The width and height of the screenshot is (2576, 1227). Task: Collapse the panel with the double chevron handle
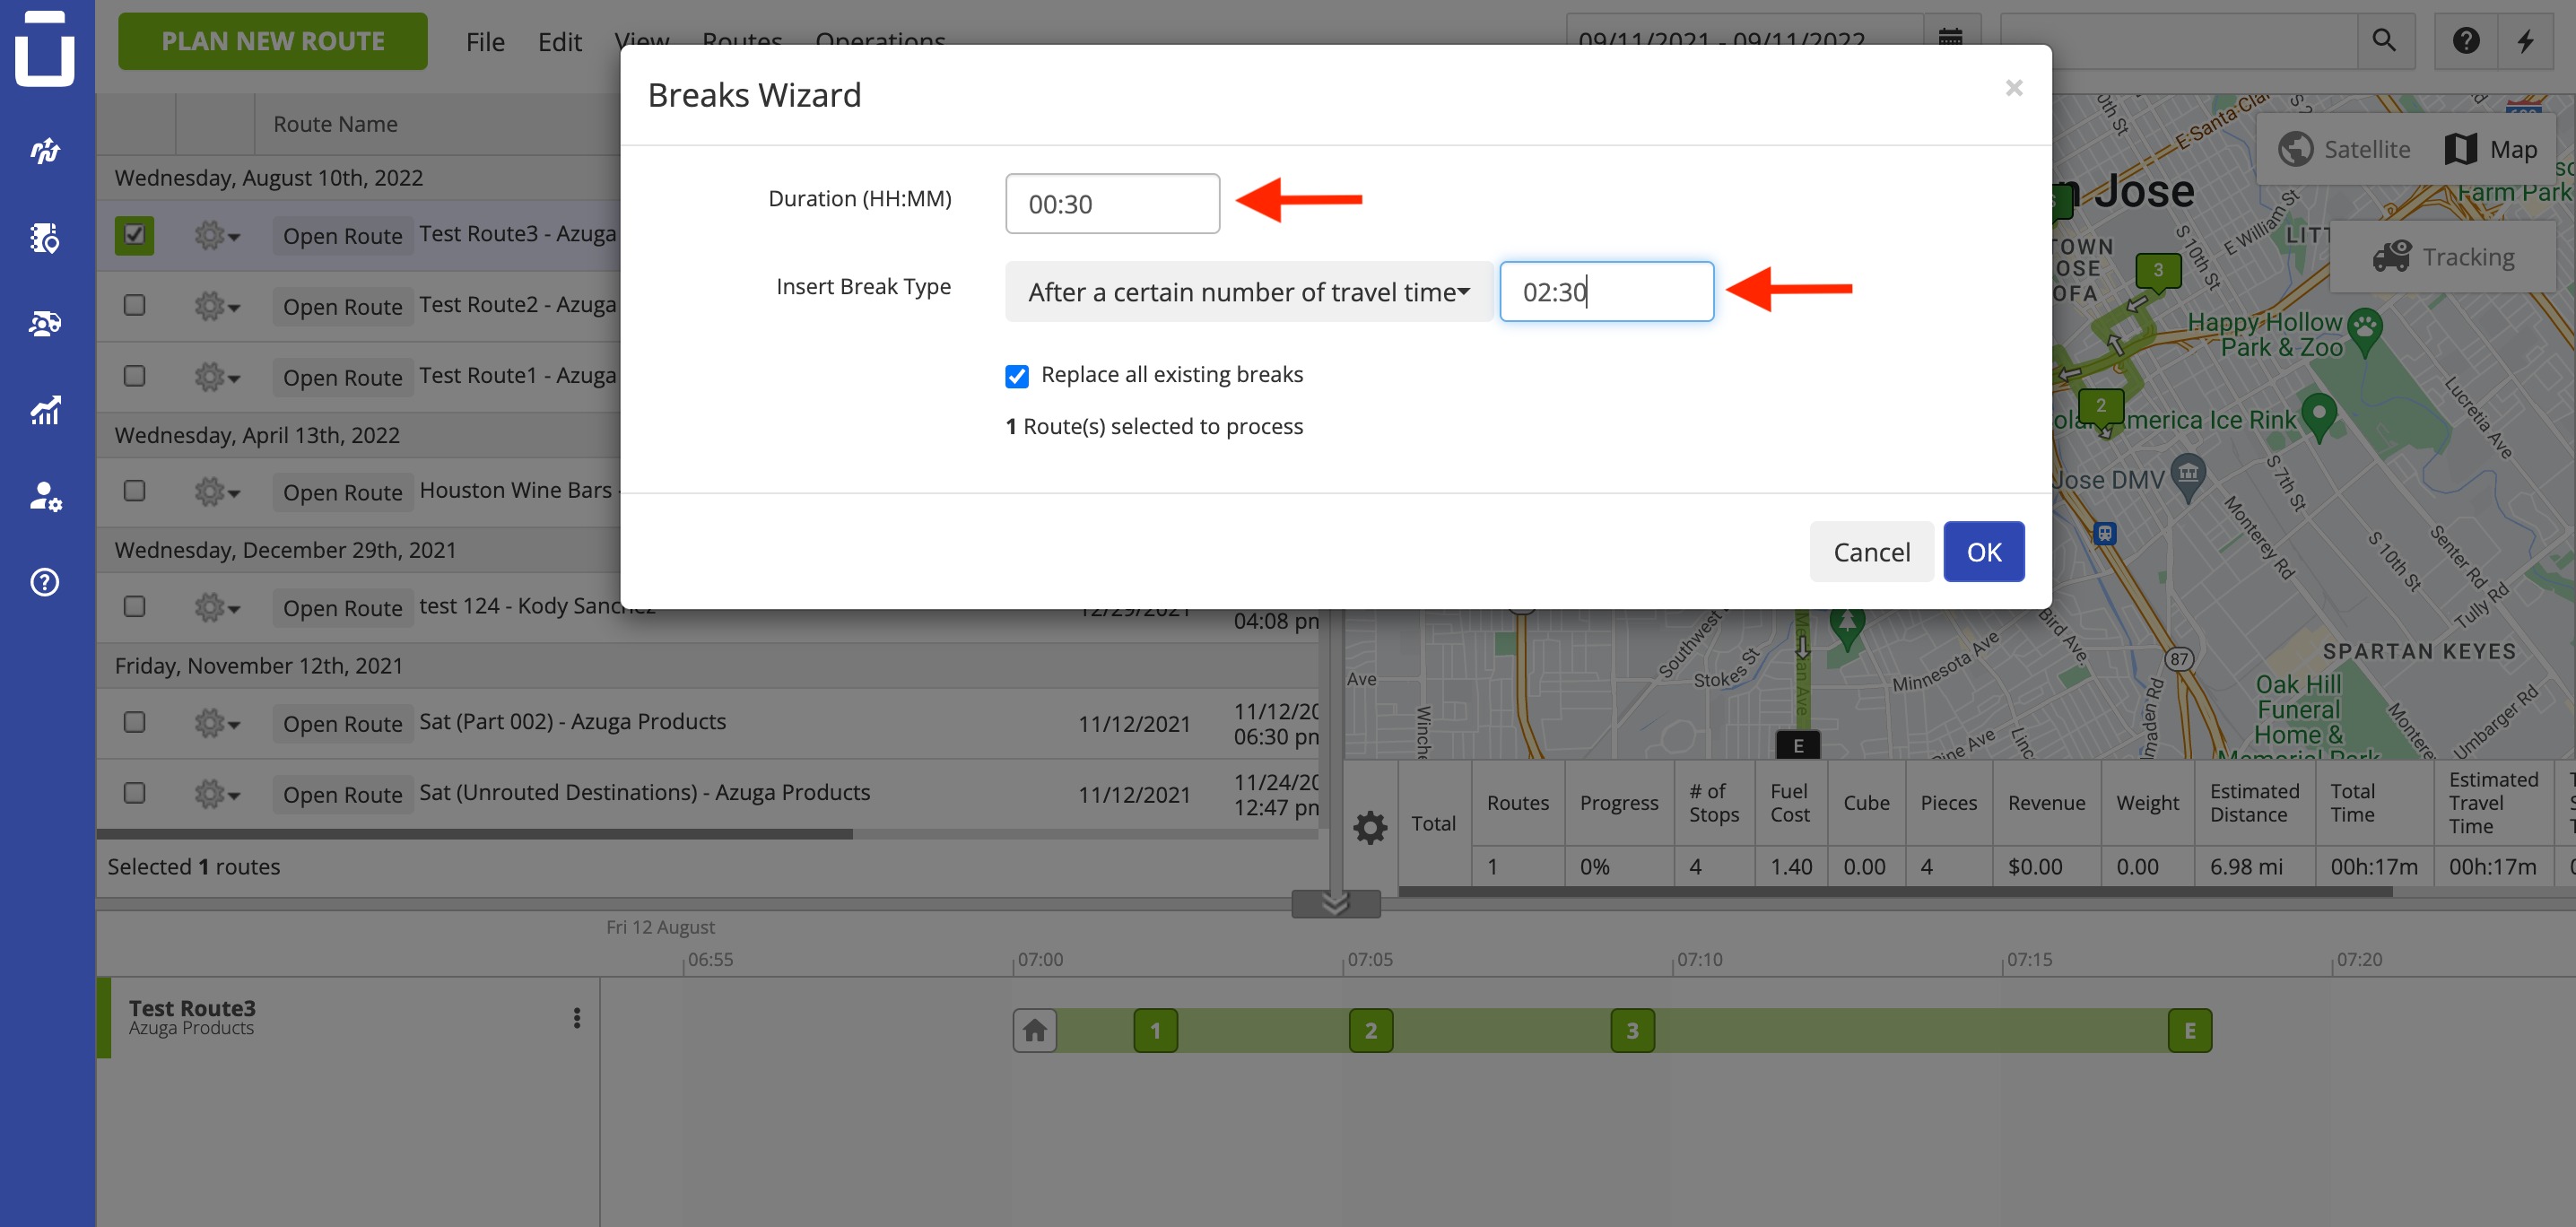pos(1336,904)
